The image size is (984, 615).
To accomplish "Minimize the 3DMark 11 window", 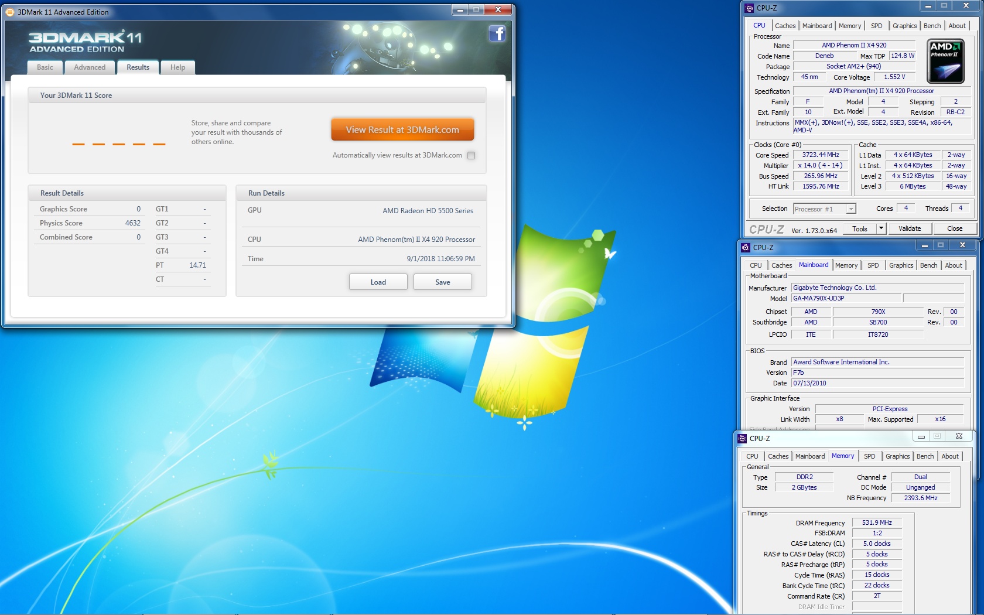I will [460, 9].
